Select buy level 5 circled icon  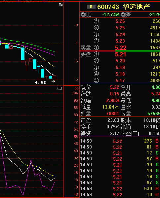coord(96,81)
